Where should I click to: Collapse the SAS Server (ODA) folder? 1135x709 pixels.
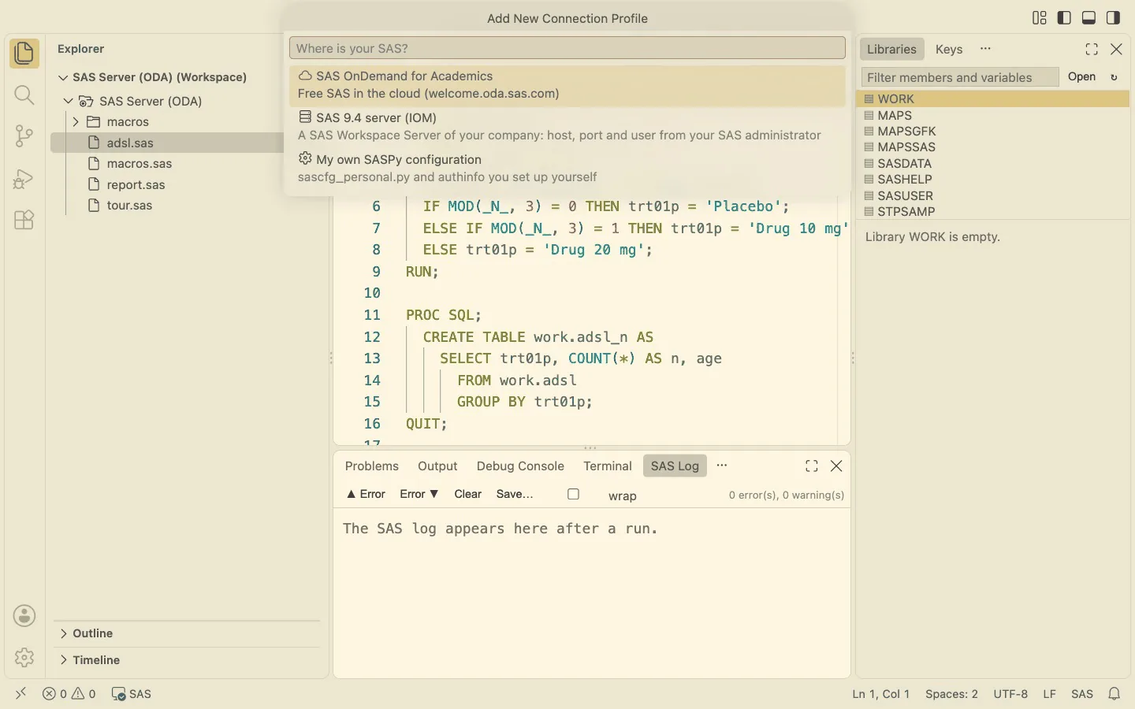[69, 101]
